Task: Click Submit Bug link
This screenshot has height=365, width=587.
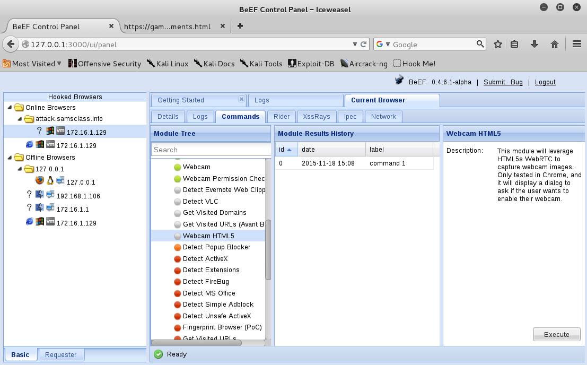Action: pyautogui.click(x=503, y=82)
